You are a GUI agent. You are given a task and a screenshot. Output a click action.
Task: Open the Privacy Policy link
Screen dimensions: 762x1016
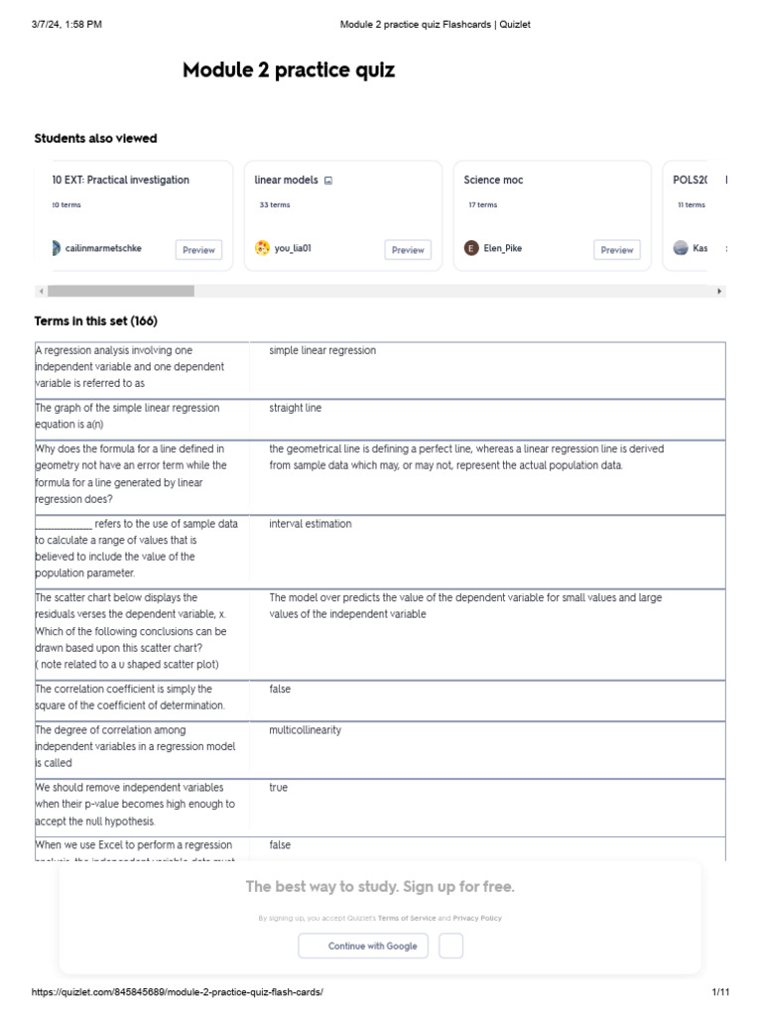[477, 919]
